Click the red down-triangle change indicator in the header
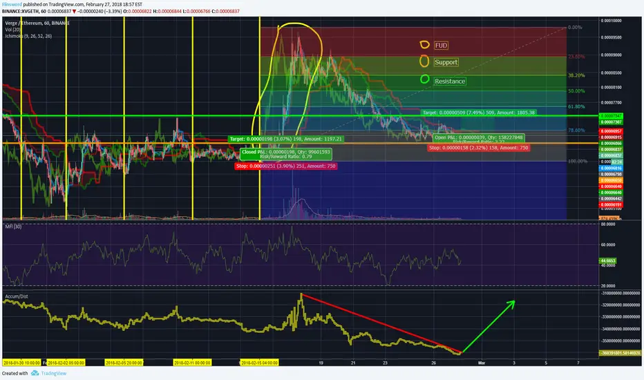 (75, 12)
